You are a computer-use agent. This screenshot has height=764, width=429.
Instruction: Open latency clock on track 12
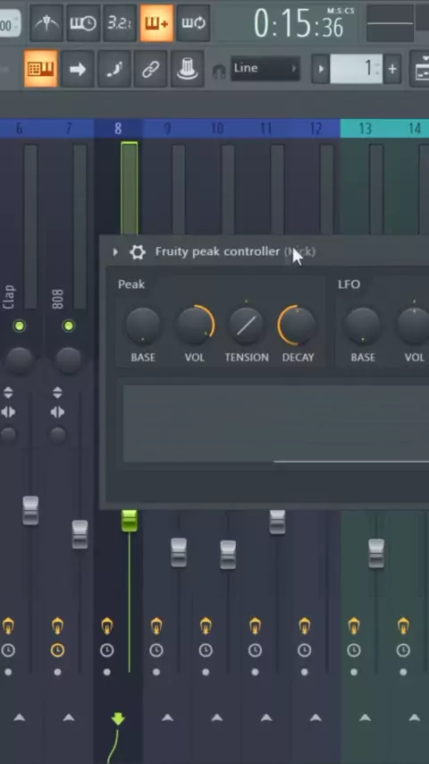pyautogui.click(x=305, y=650)
